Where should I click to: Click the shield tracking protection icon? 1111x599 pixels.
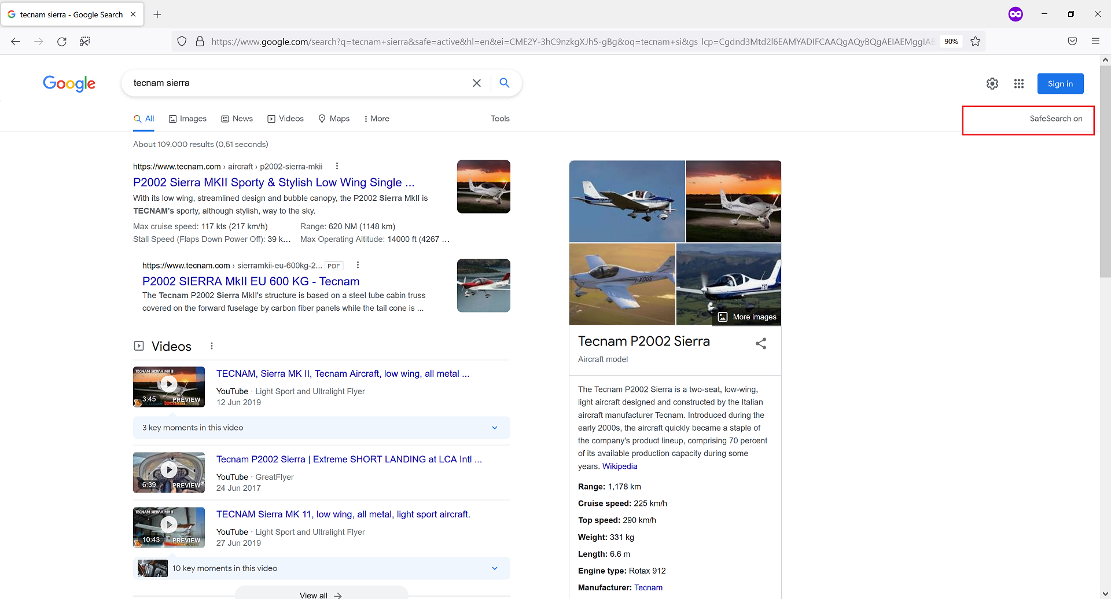pyautogui.click(x=182, y=41)
